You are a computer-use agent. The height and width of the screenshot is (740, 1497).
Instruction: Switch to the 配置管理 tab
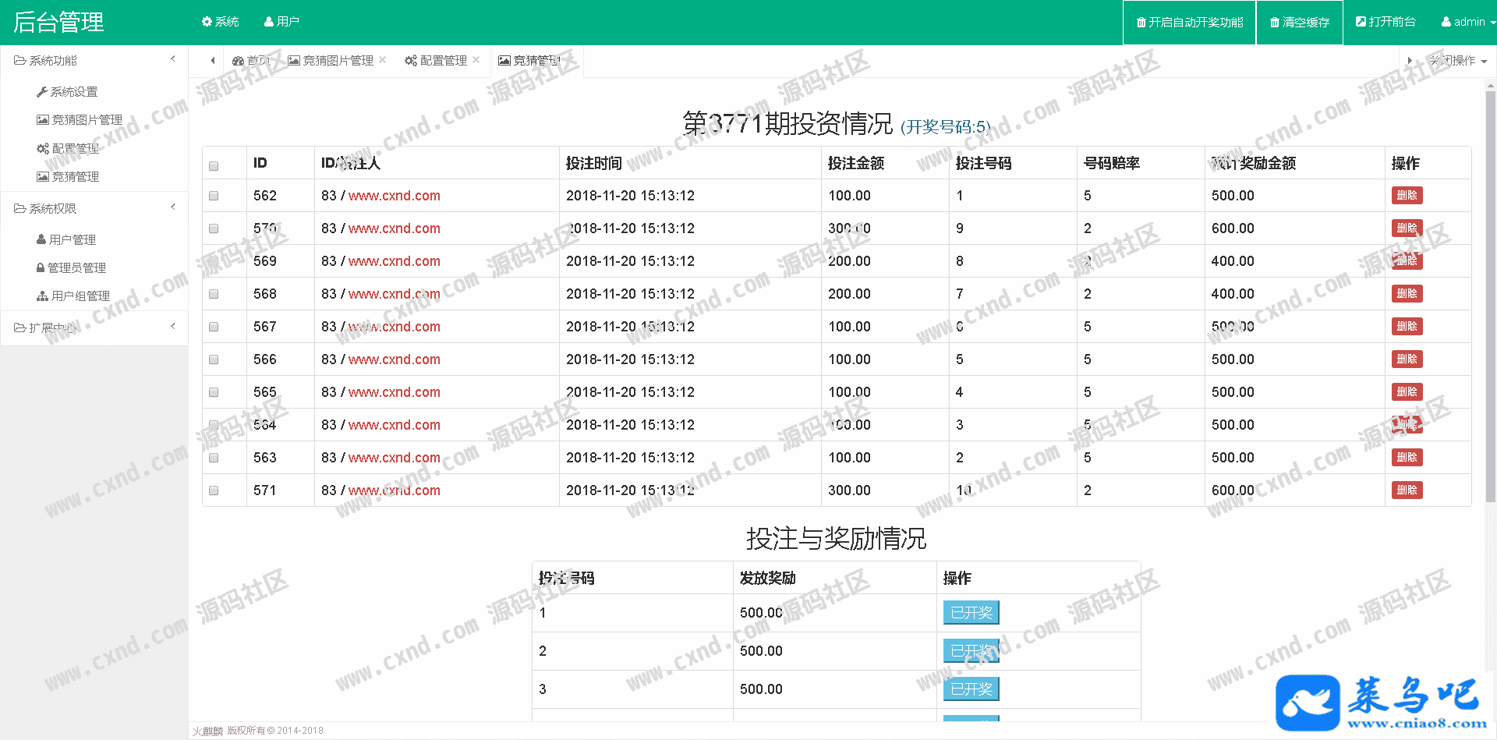[437, 61]
